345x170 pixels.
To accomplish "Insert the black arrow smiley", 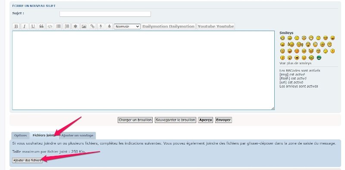I will pyautogui.click(x=297, y=58).
